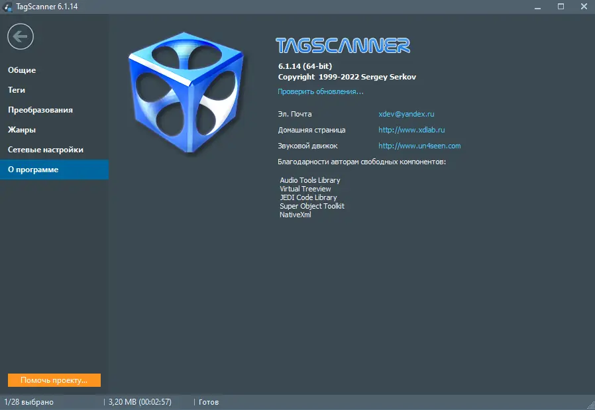Click the 1/28 выбрано status bar entry
This screenshot has width=595, height=410.
click(x=29, y=402)
